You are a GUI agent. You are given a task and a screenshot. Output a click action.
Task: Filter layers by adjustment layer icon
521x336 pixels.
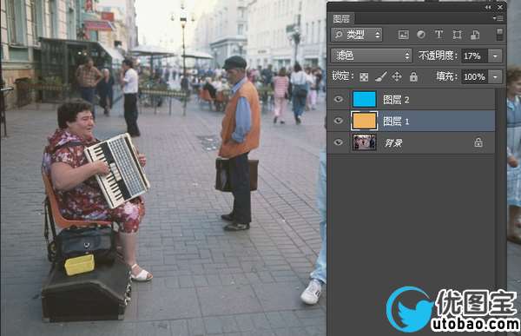coord(421,35)
